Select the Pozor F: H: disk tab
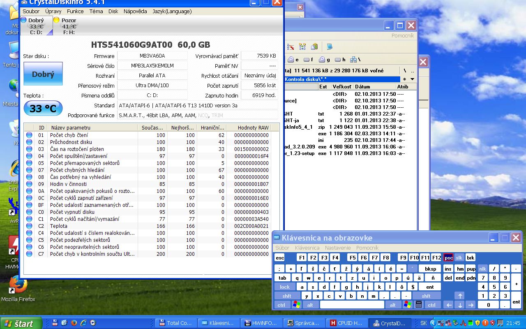This screenshot has width=526, height=329. (x=69, y=26)
